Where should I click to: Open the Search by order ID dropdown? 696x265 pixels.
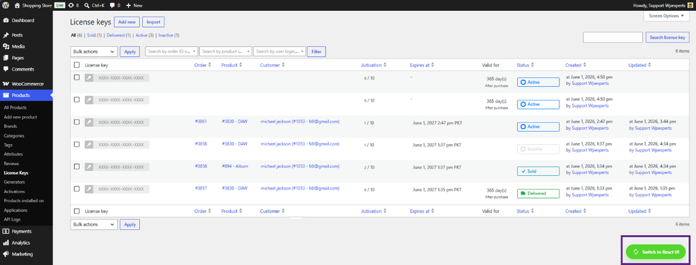point(172,52)
